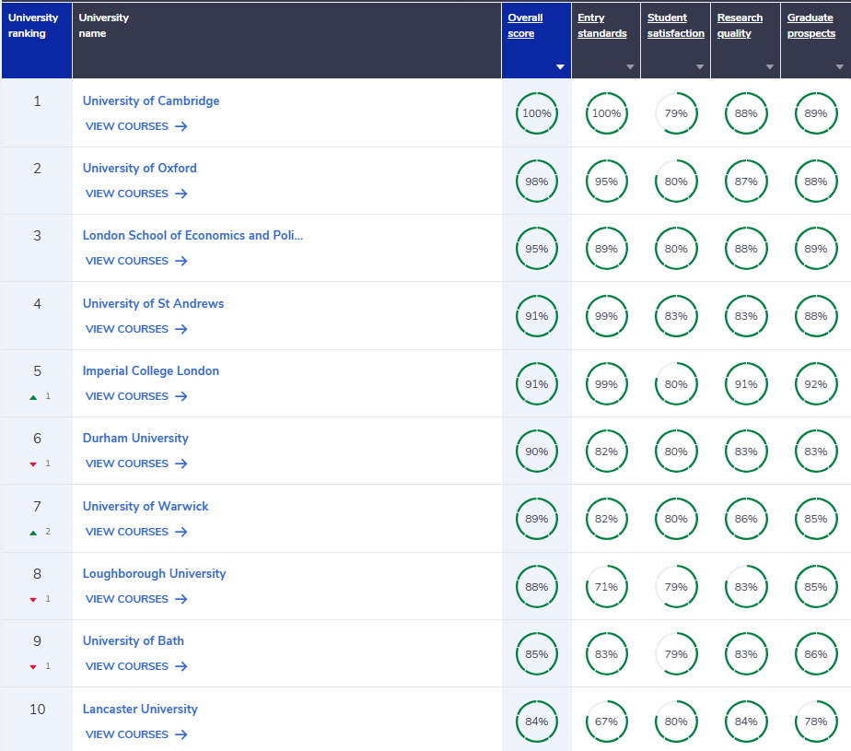Click Imperial's 92% graduate prospects circle
This screenshot has height=751, width=851.
[x=816, y=384]
